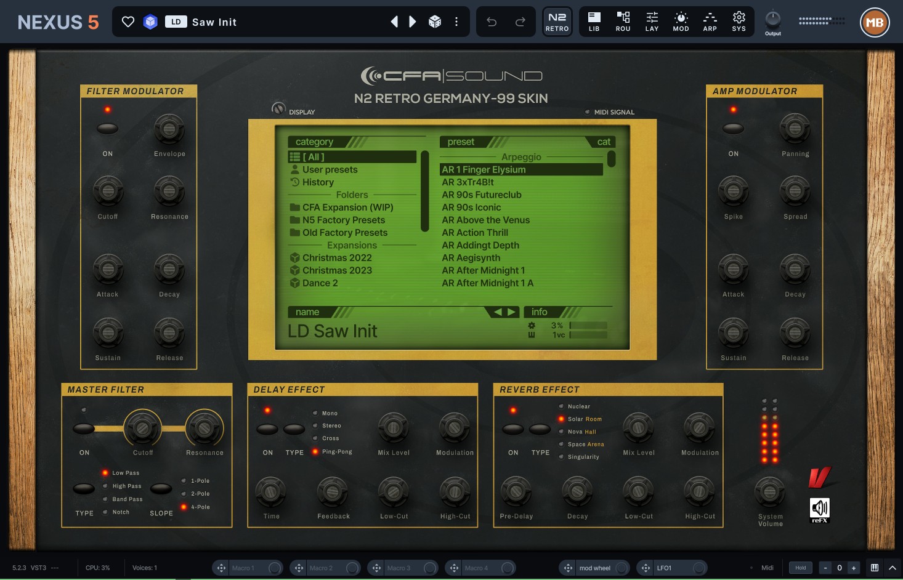Screen dimensions: 903x580
Task: Click the Master Filter TYPE switch
Action: [x=84, y=489]
